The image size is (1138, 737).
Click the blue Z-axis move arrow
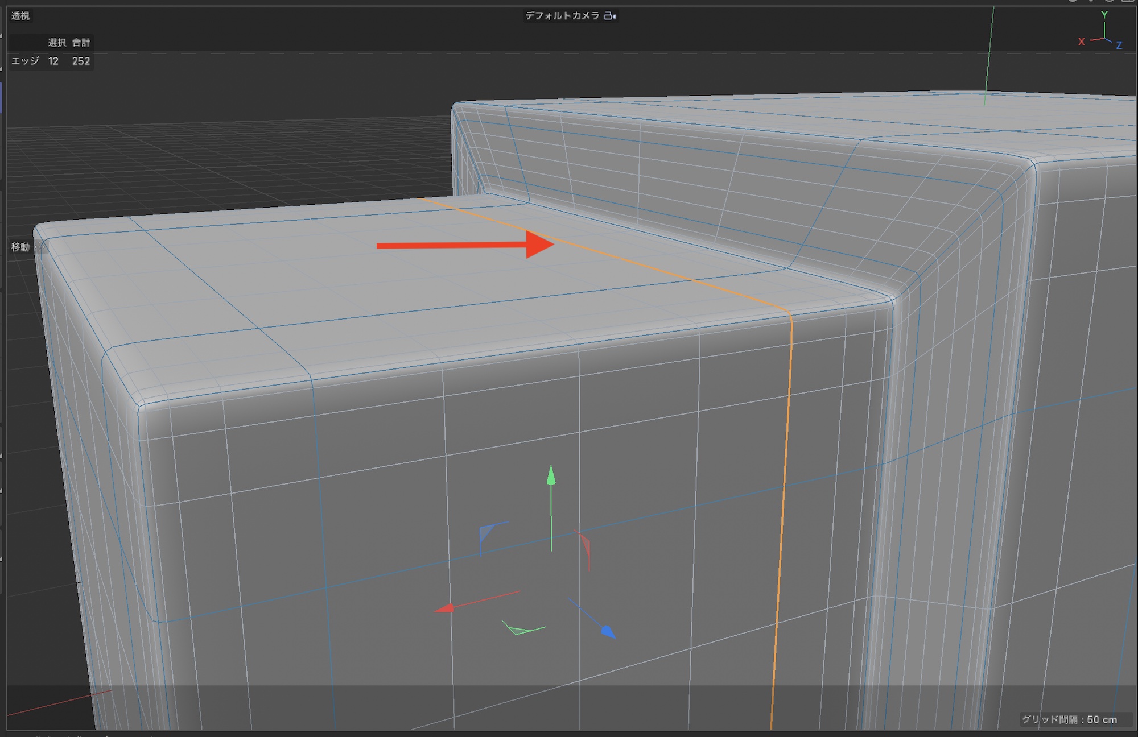[x=608, y=631]
